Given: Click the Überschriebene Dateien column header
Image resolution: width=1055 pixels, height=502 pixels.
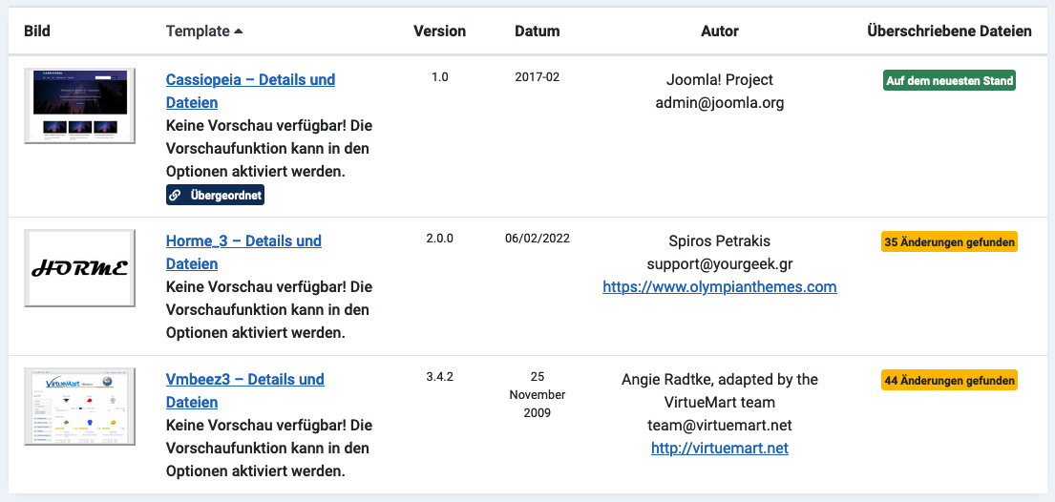Looking at the screenshot, I should coord(949,31).
